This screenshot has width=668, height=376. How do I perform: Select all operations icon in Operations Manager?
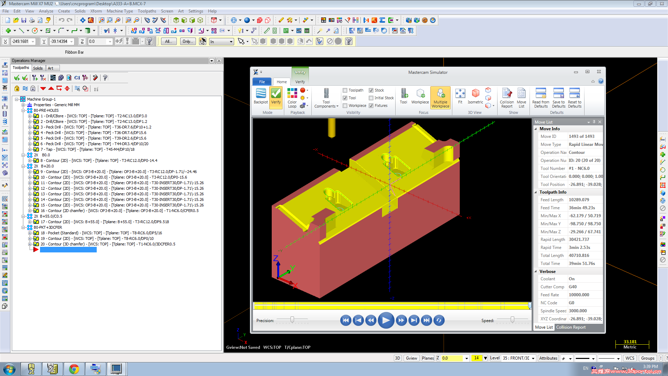coord(17,78)
